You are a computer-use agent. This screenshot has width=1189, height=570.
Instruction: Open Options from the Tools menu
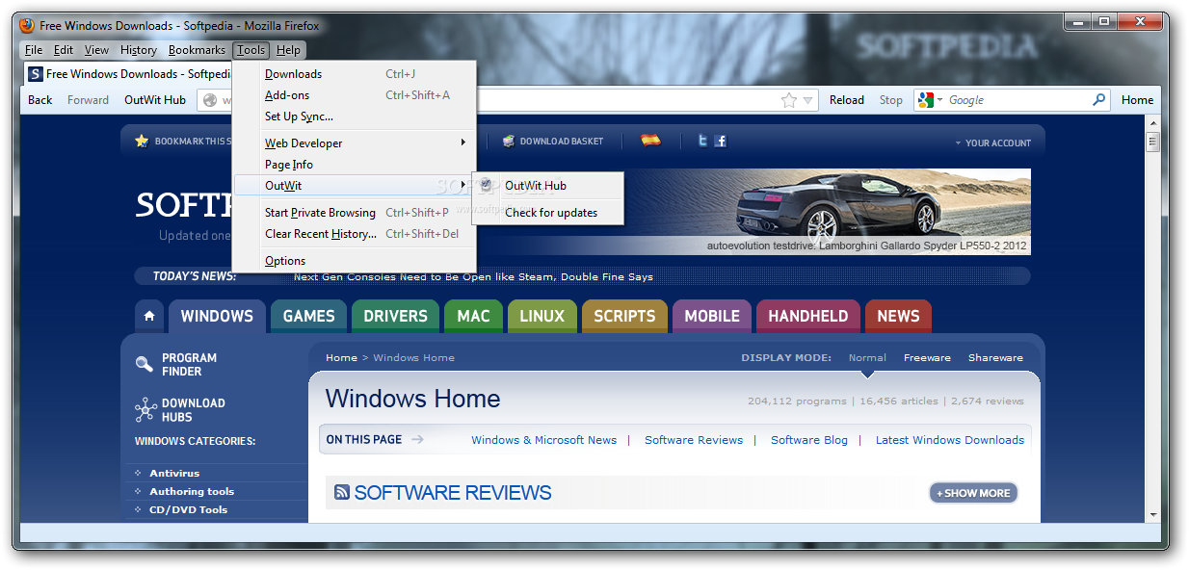[x=355, y=261]
